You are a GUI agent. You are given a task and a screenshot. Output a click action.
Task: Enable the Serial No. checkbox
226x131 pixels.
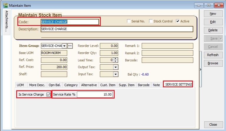pos(129,21)
